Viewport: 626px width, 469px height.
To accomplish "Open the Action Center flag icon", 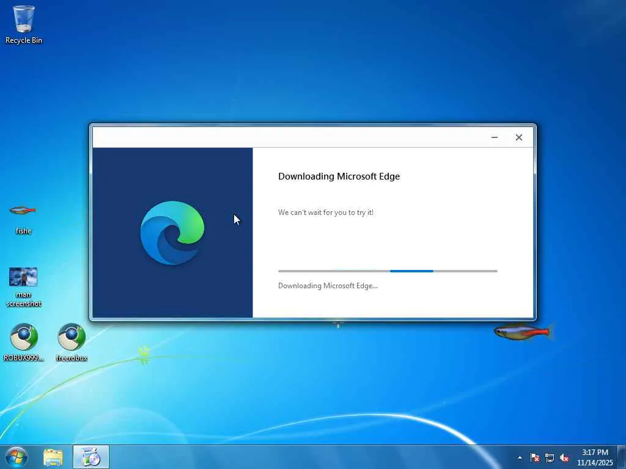I will pyautogui.click(x=534, y=457).
